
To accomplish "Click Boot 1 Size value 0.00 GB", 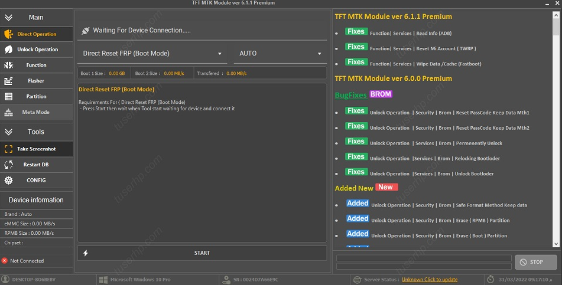I will pos(117,73).
